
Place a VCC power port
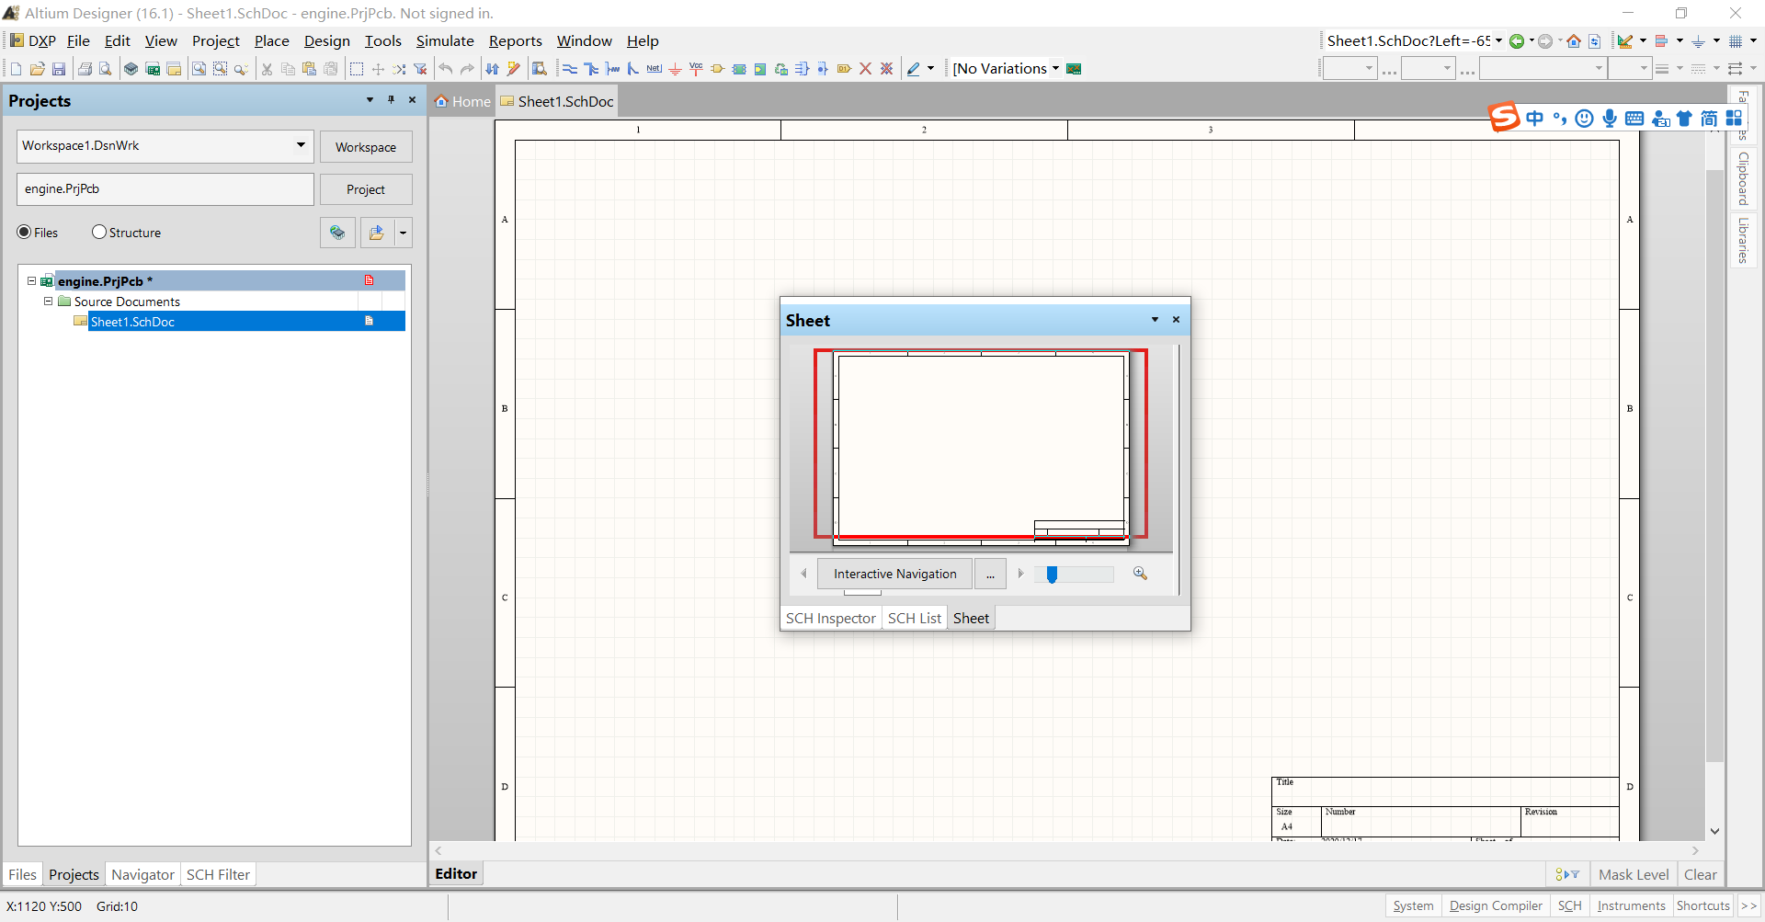696,68
